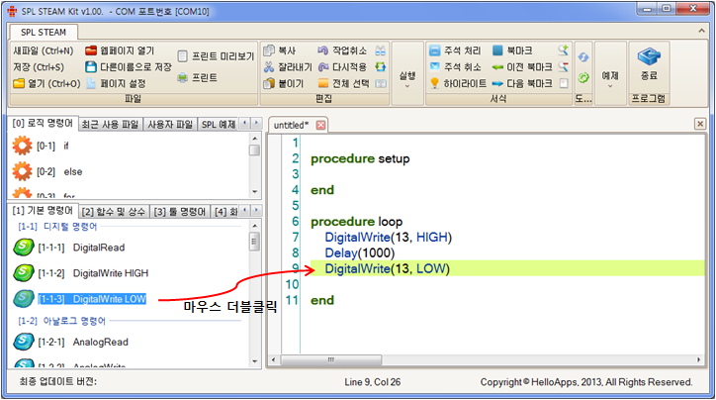Screen dimensions: 716x400
Task: Click the binoculars find icon
Action: pos(381,50)
